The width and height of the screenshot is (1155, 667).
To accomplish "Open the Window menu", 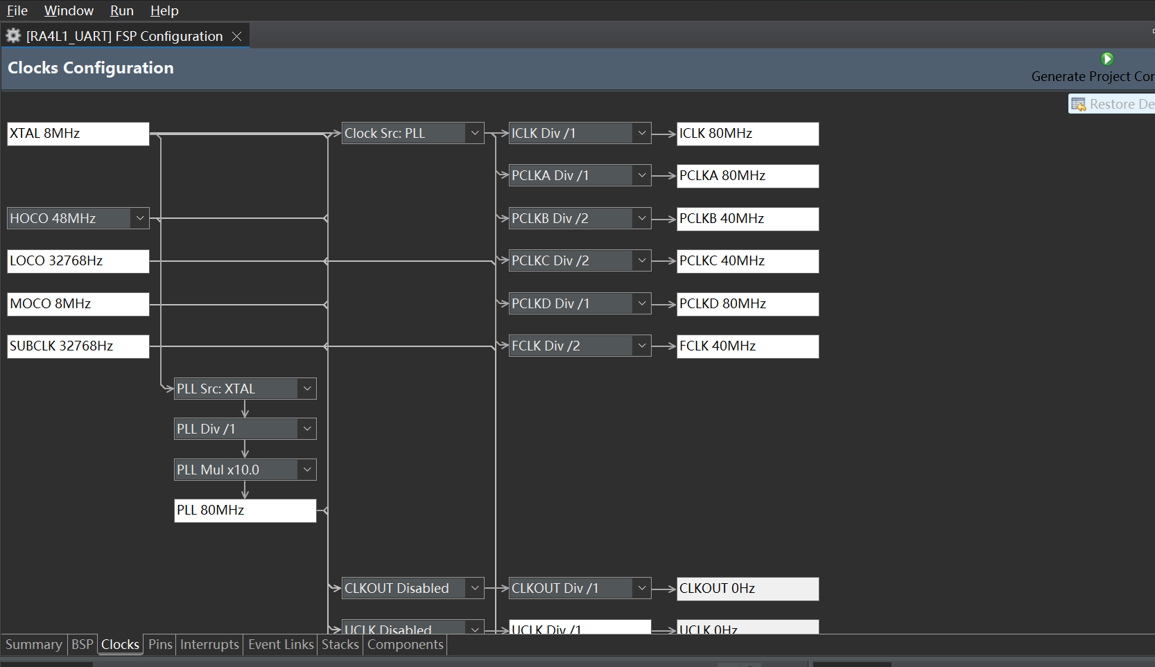I will pos(69,10).
